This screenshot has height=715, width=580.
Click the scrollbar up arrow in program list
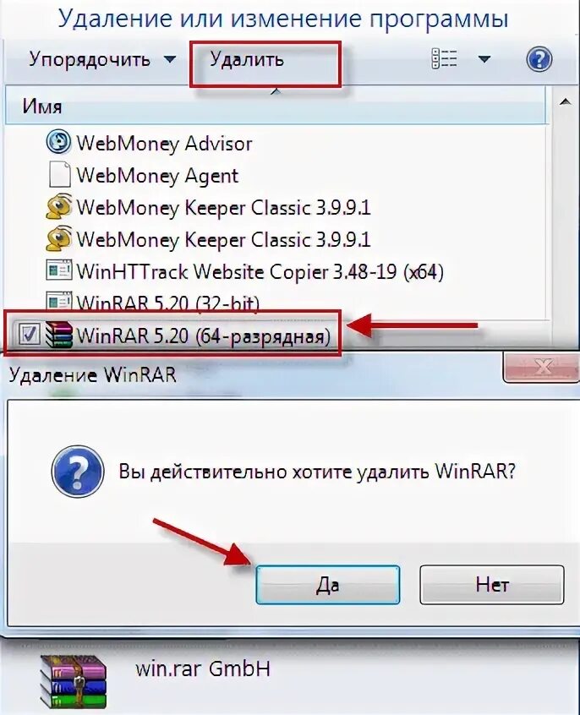[x=565, y=102]
